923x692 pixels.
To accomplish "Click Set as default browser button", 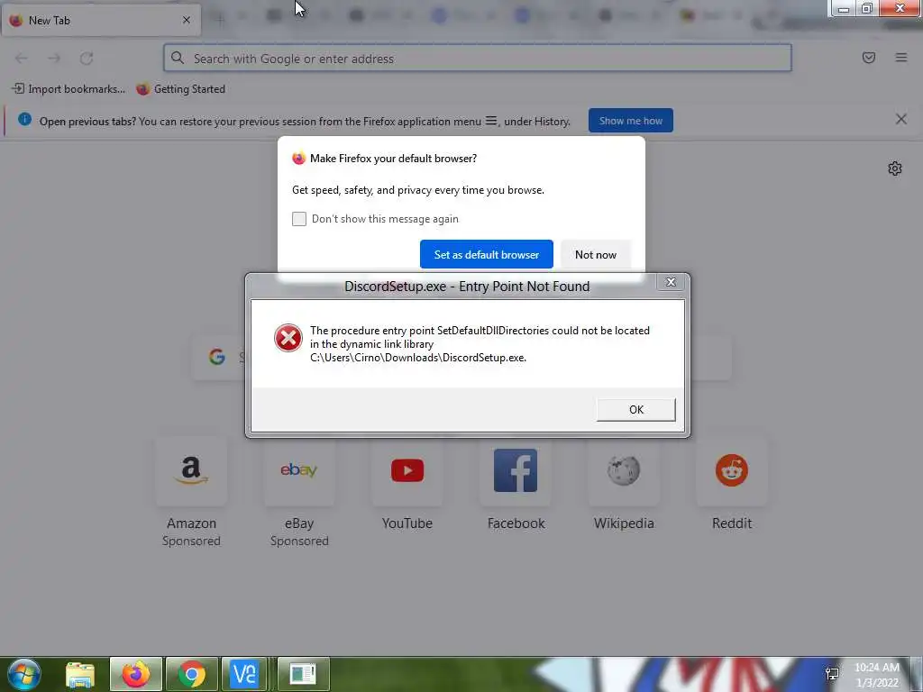I will coord(486,254).
